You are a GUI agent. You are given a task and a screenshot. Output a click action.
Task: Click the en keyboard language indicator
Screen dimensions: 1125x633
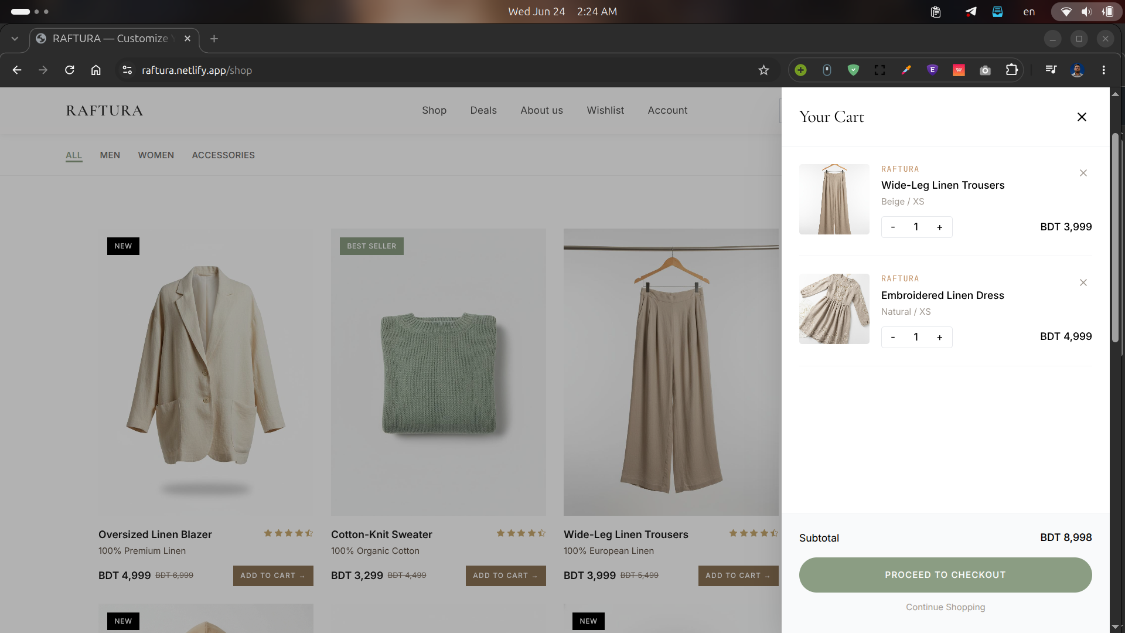coord(1029,12)
